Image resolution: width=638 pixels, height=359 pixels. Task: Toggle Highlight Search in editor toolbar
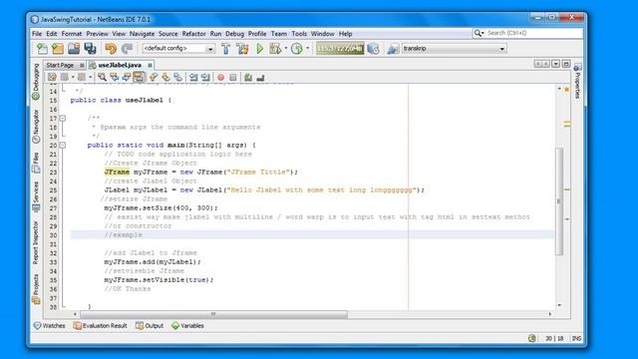tap(139, 77)
